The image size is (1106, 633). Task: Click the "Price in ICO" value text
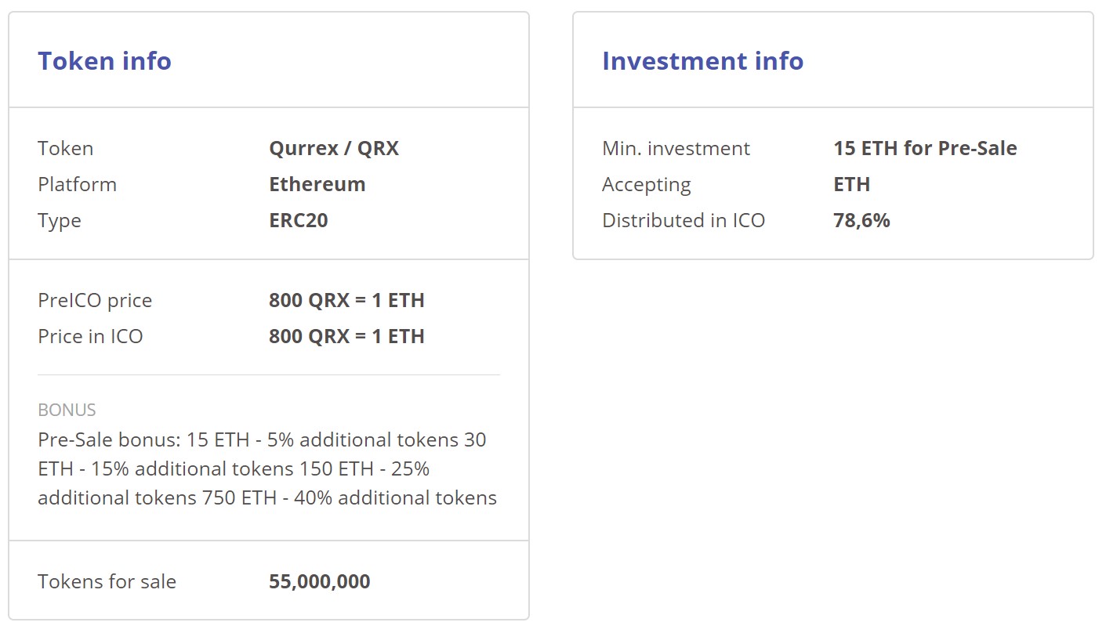click(346, 336)
